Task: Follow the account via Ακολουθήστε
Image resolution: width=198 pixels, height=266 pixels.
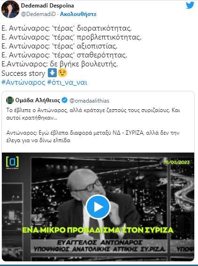Action: (78, 14)
